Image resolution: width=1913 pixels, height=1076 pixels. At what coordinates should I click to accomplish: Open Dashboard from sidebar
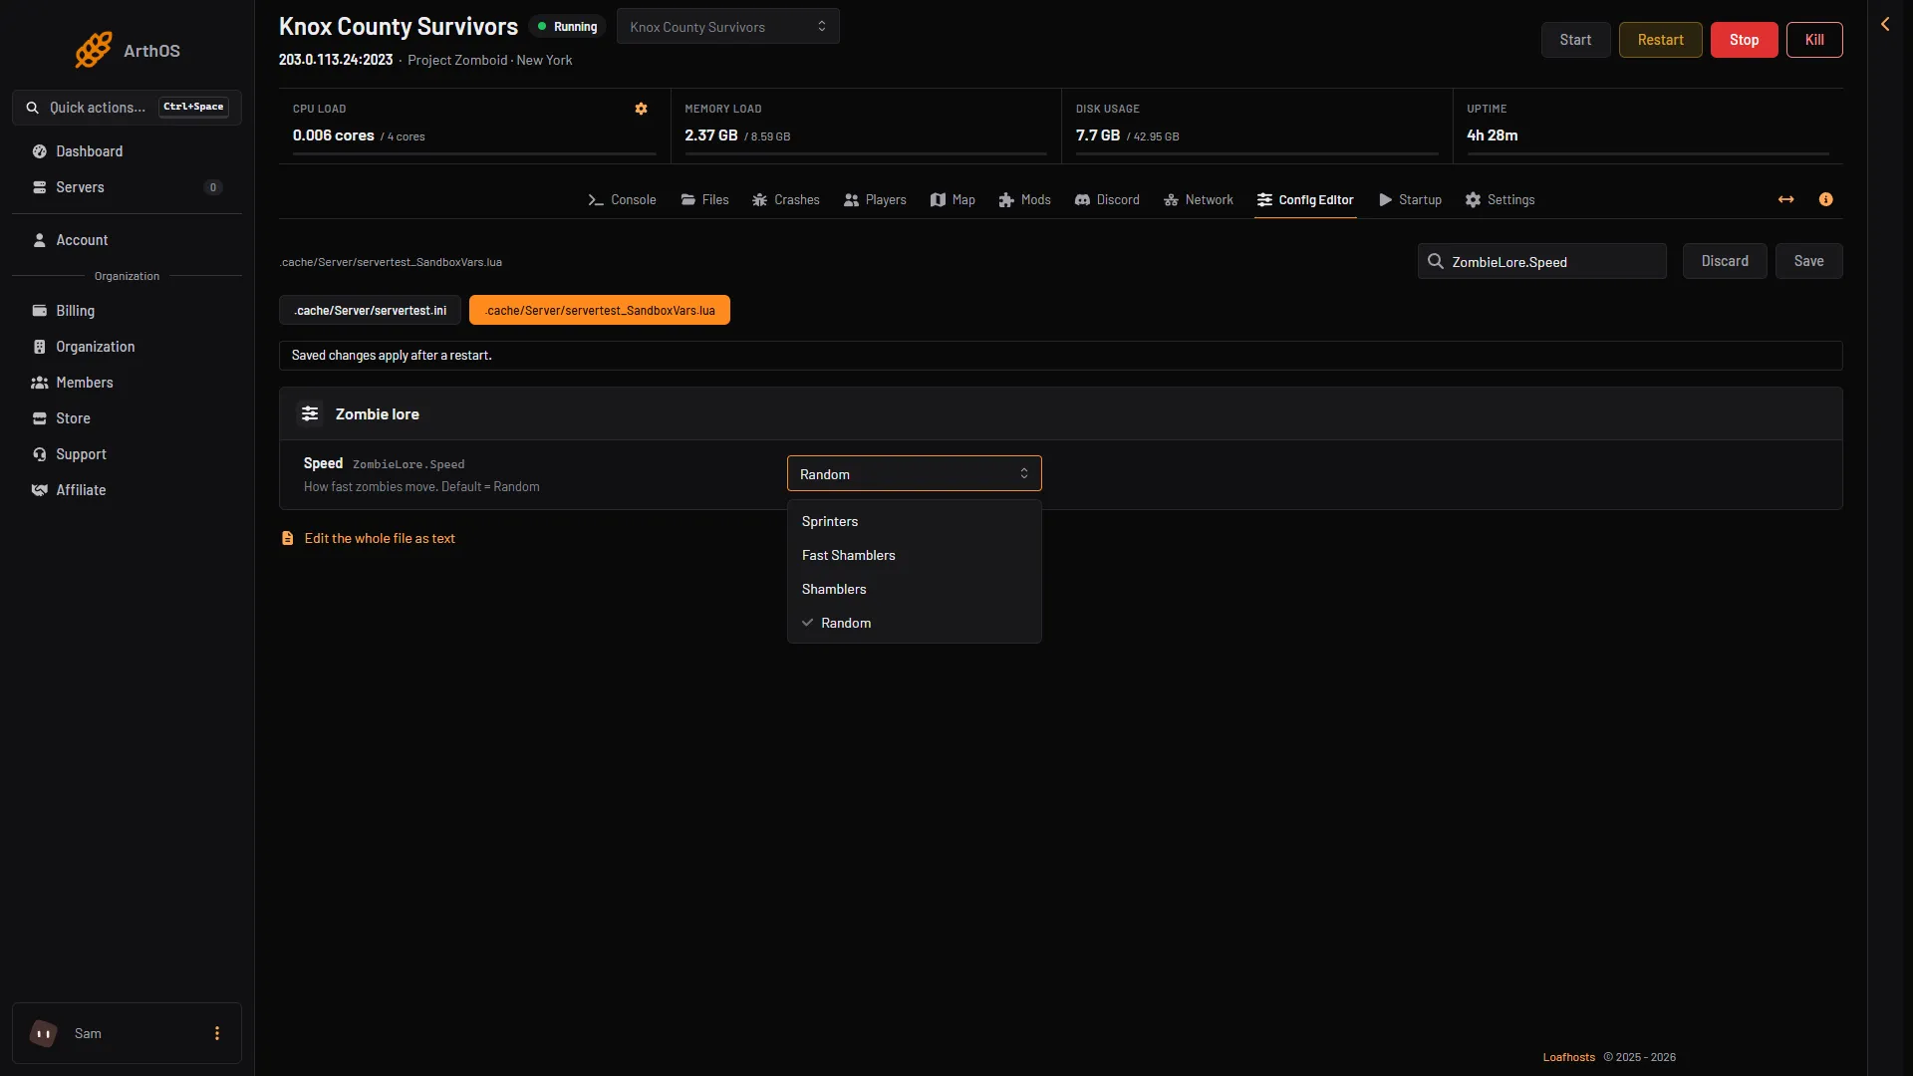click(127, 151)
